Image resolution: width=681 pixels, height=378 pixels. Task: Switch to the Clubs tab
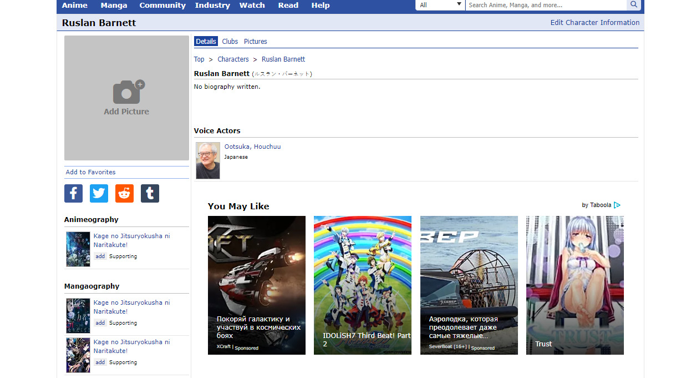pyautogui.click(x=230, y=42)
